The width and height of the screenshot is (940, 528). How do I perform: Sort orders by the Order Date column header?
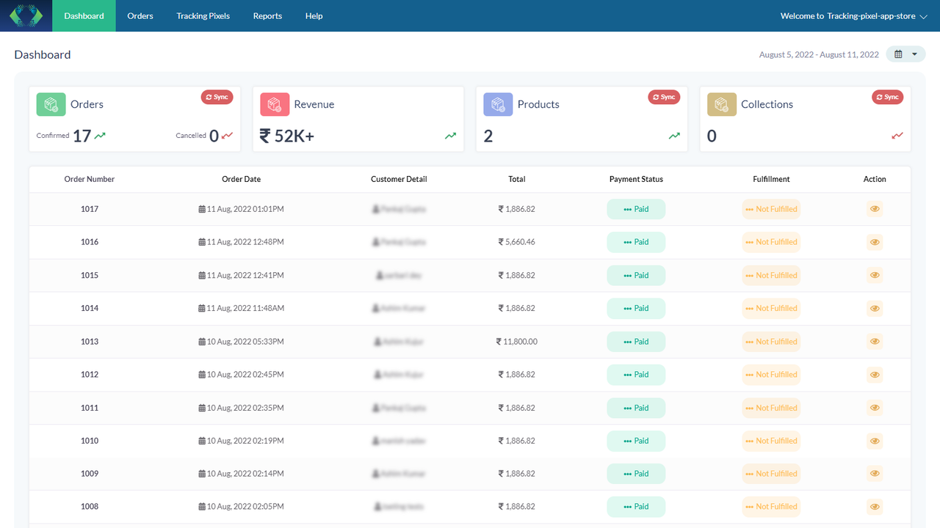click(x=241, y=179)
